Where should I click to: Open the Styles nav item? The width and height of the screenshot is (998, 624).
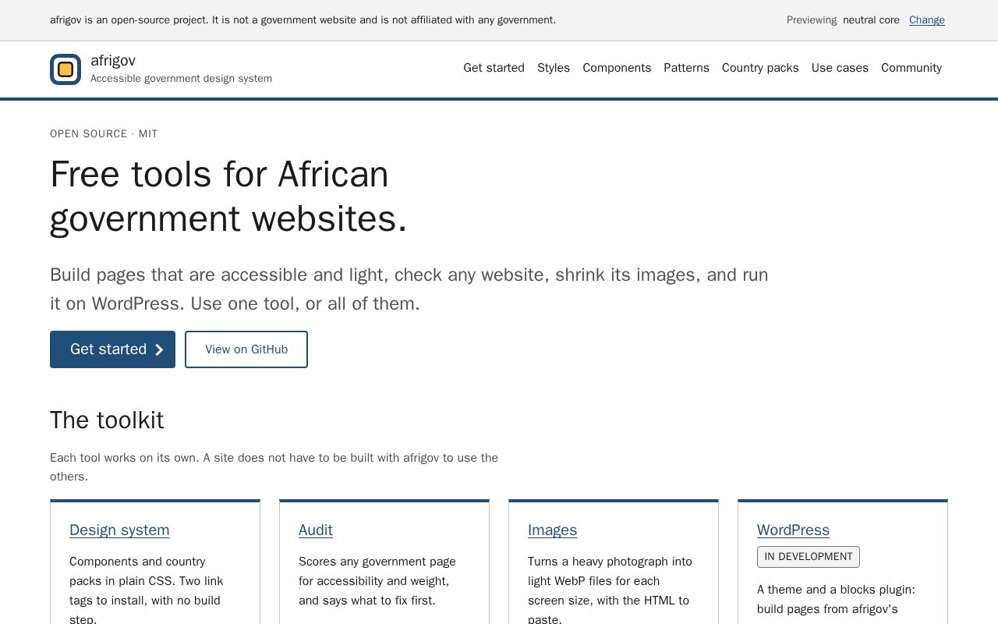click(554, 68)
